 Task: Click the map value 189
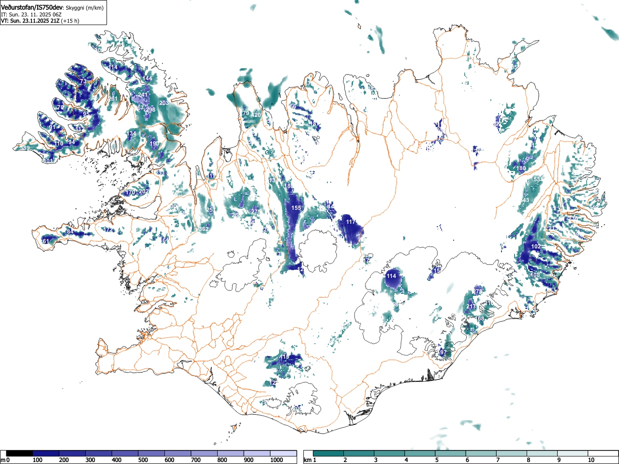coord(25,148)
